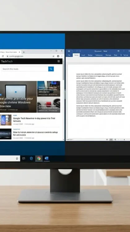Open the featured article with the laptop image
The image size is (130, 232).
tap(18, 97)
